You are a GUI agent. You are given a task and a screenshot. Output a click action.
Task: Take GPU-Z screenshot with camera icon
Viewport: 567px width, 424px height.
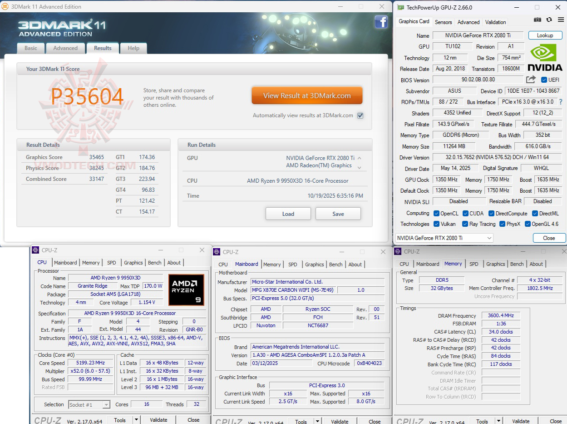pyautogui.click(x=537, y=20)
